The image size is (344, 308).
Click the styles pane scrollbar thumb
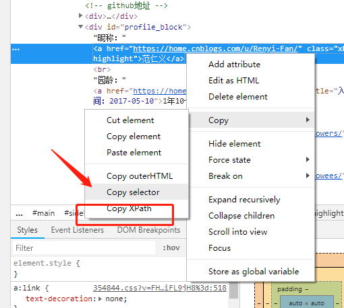click(233, 291)
